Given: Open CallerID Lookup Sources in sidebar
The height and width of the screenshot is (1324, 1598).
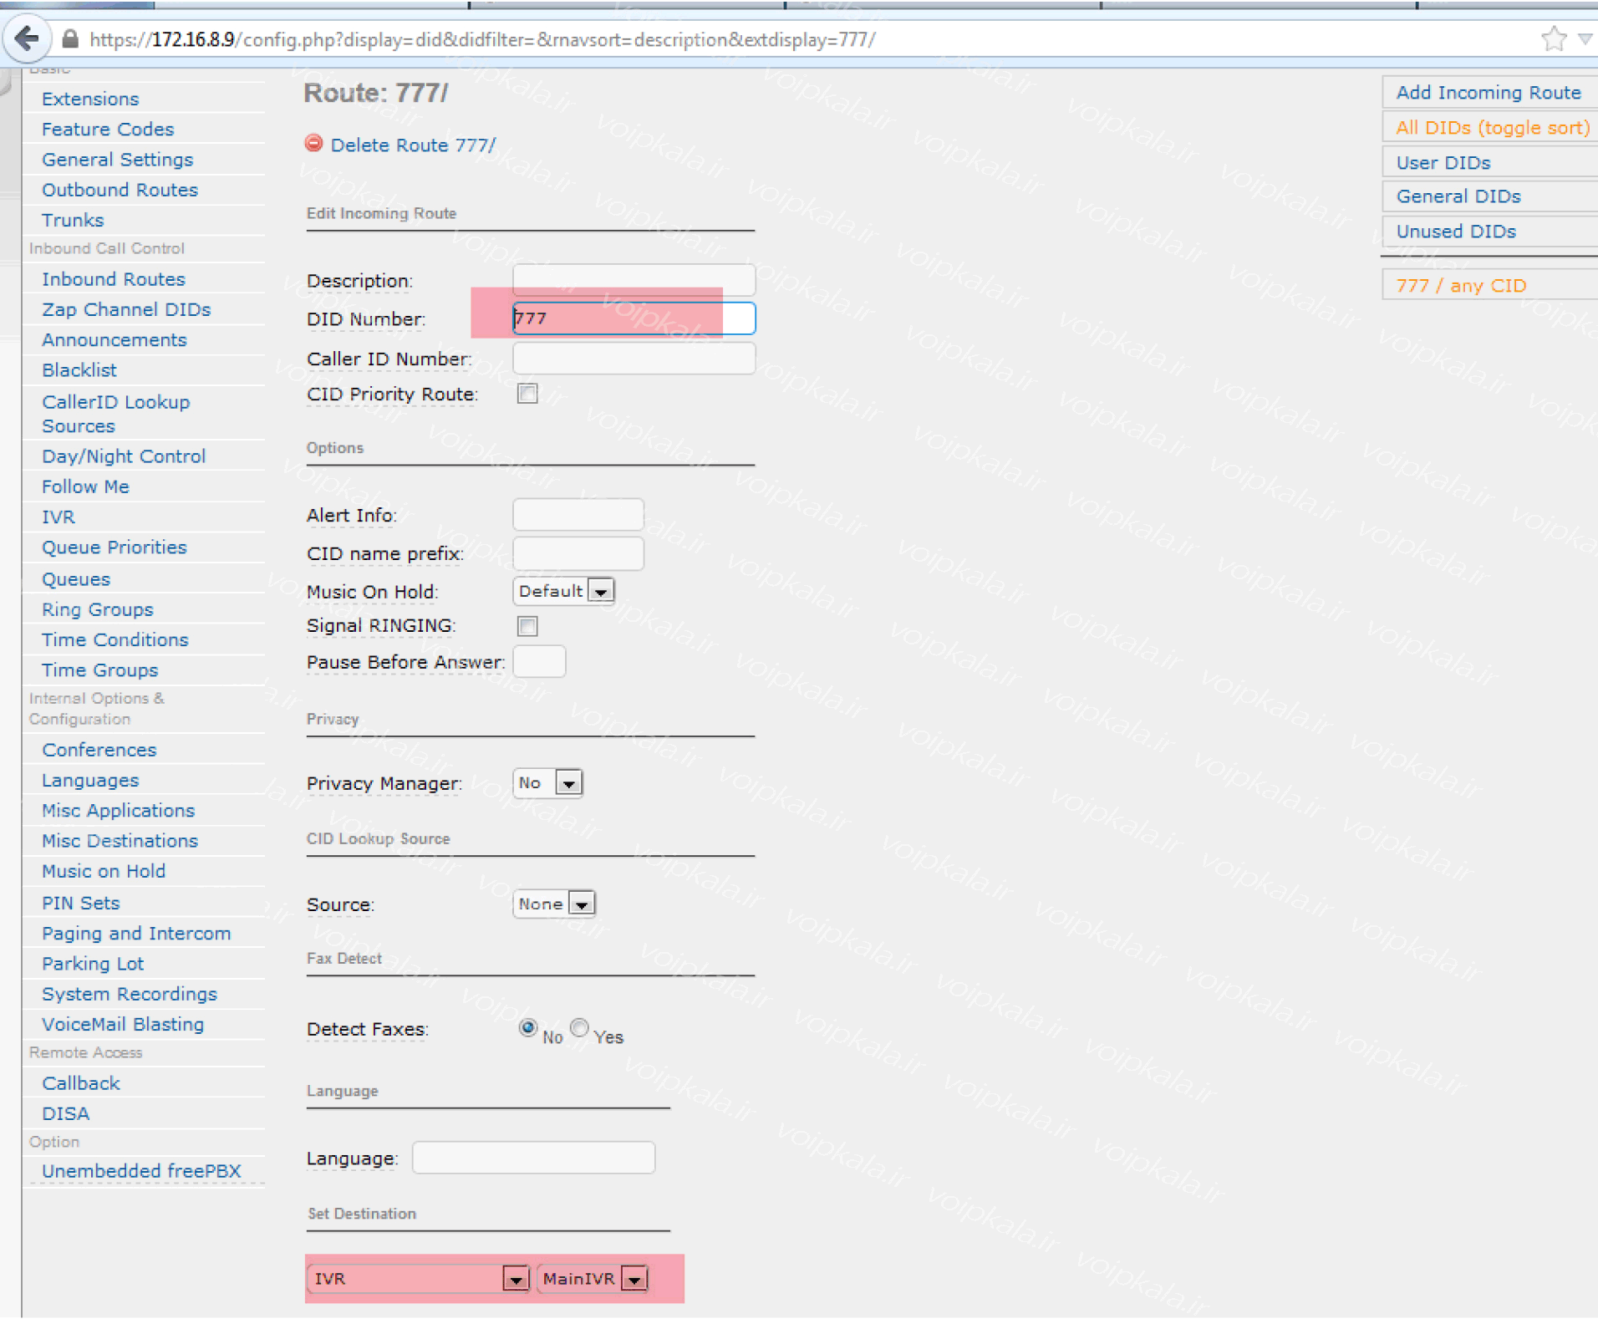Looking at the screenshot, I should [116, 414].
